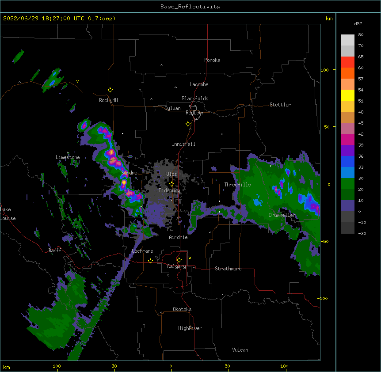Viewport: 381px width, 372px height.
Task: Click the Sundre label
Action: click(129, 173)
